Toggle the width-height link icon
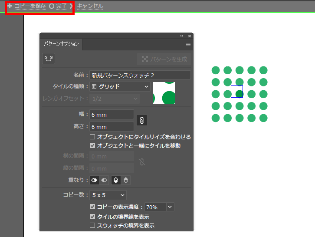This screenshot has height=237, width=315. (x=142, y=120)
